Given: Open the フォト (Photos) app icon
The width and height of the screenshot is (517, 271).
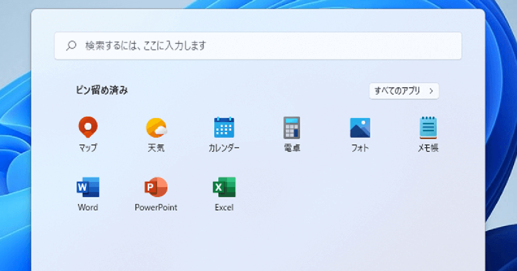Looking at the screenshot, I should coord(360,128).
